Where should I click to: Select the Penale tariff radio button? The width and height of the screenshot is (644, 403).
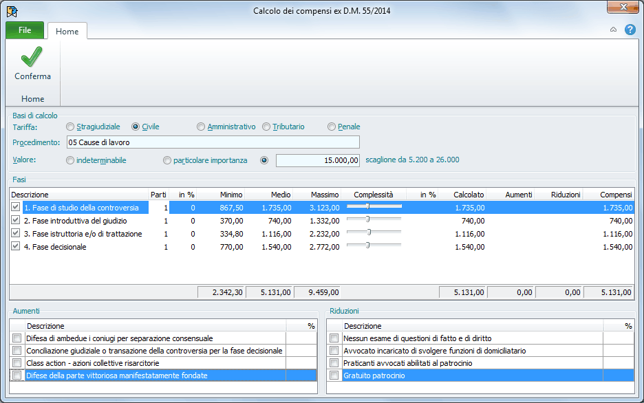(332, 127)
